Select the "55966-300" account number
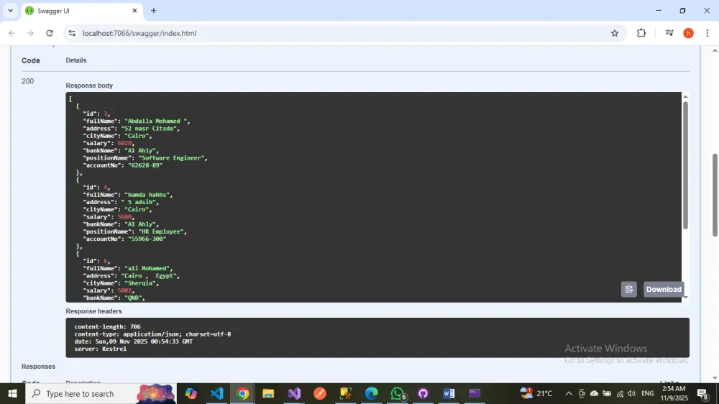The width and height of the screenshot is (719, 404). tap(147, 239)
